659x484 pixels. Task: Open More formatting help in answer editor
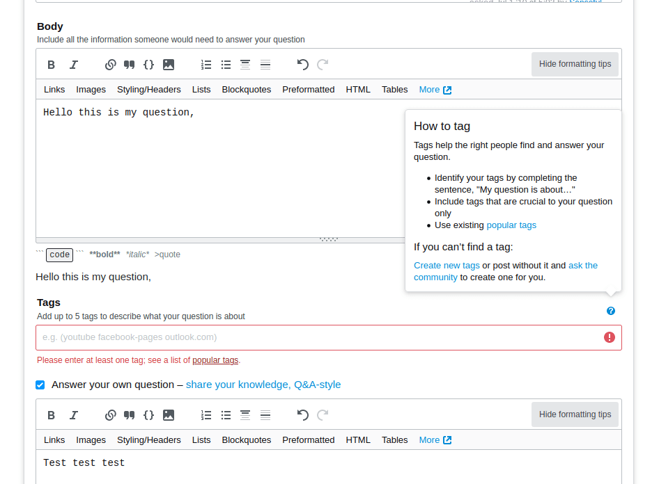click(x=435, y=440)
